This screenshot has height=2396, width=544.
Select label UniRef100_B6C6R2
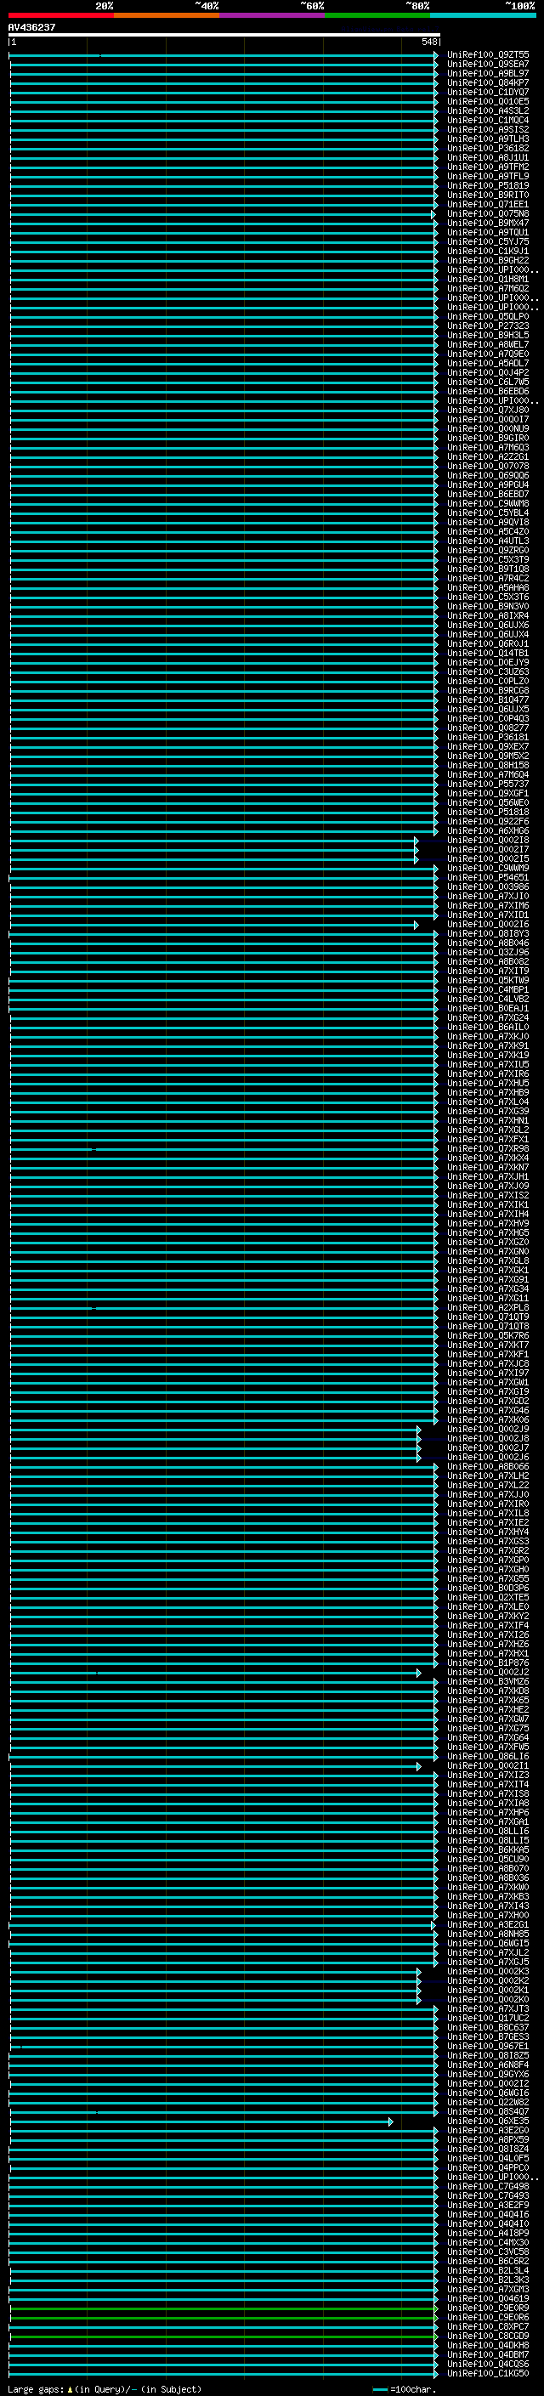(x=487, y=2262)
